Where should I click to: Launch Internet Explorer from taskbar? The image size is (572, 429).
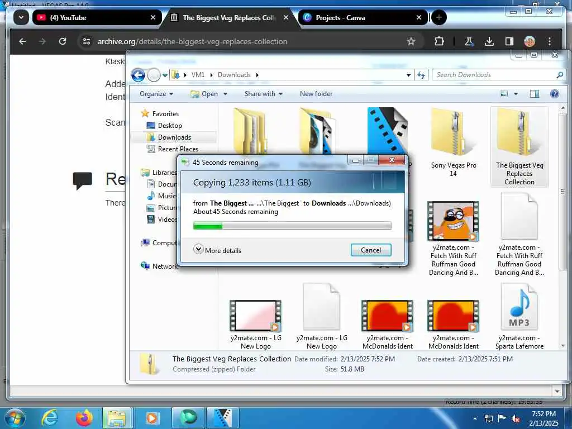50,418
